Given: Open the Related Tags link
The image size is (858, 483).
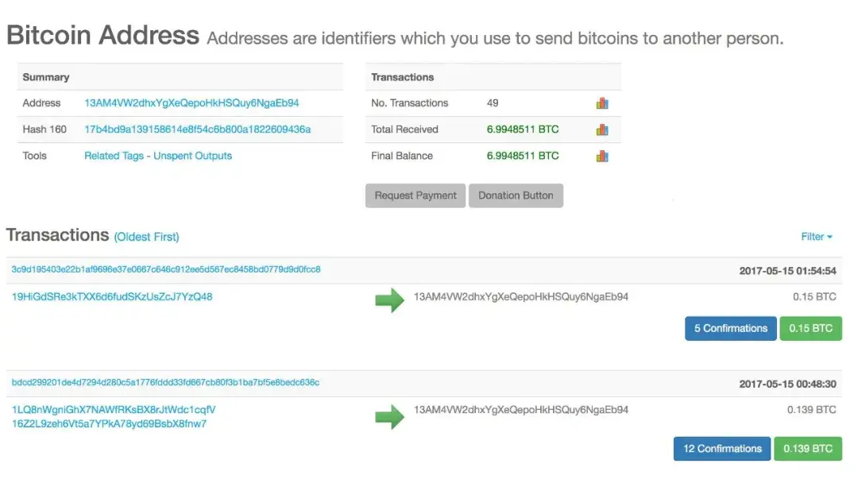Looking at the screenshot, I should 114,156.
